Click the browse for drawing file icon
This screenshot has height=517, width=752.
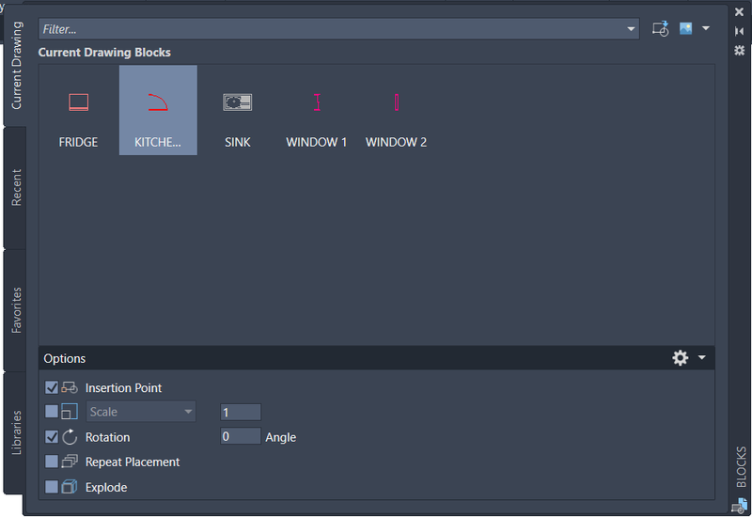tap(661, 29)
